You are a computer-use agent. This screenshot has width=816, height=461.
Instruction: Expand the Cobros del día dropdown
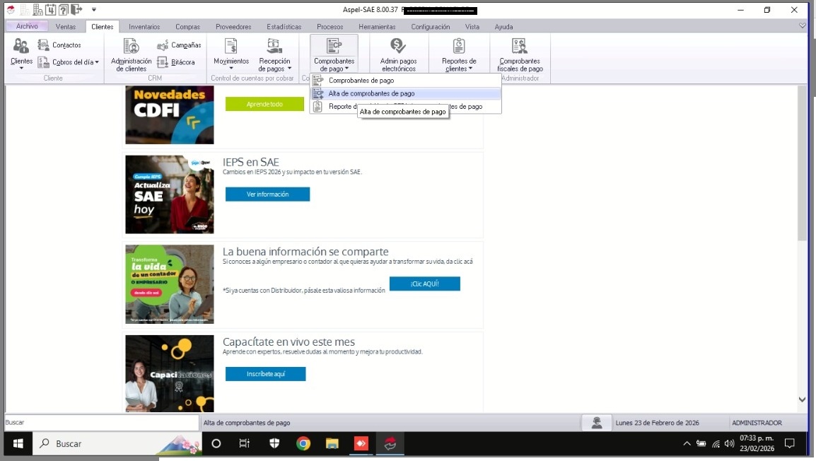tap(97, 62)
